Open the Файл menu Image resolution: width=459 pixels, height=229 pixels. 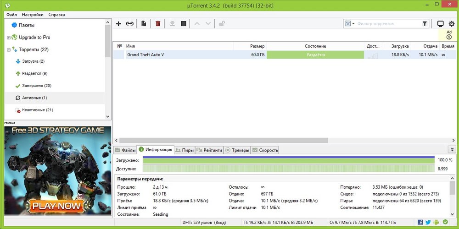point(11,15)
